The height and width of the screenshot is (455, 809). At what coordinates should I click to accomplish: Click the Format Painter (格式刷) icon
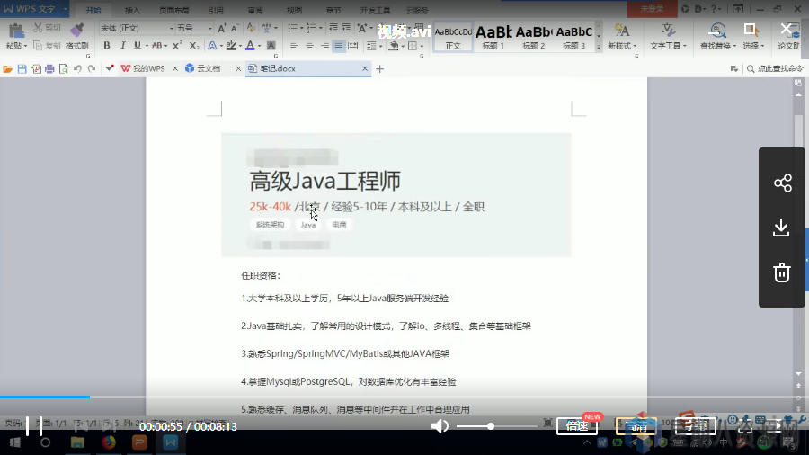point(76,34)
